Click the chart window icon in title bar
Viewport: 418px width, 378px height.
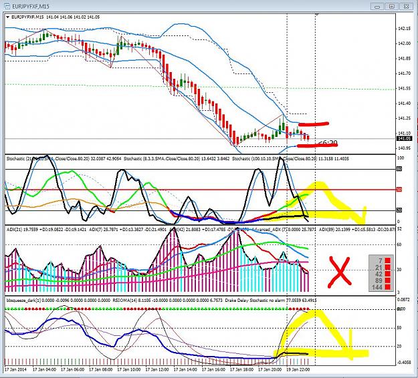[x=7, y=6]
